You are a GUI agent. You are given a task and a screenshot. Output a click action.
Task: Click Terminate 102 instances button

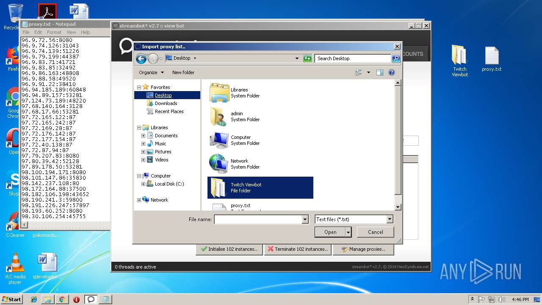[x=298, y=249]
